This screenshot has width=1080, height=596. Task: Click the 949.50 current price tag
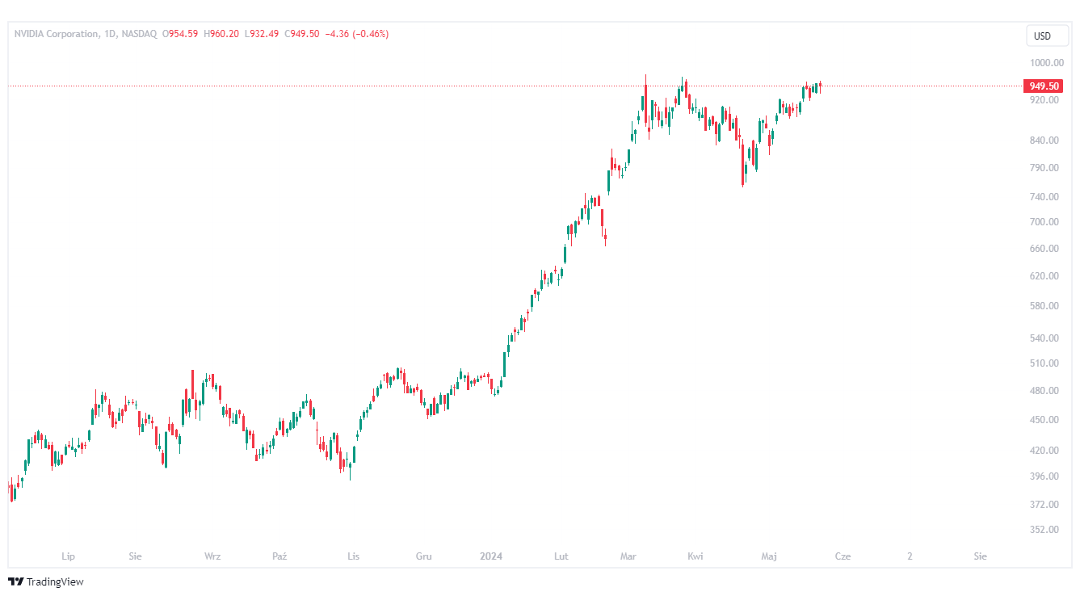click(x=1044, y=86)
